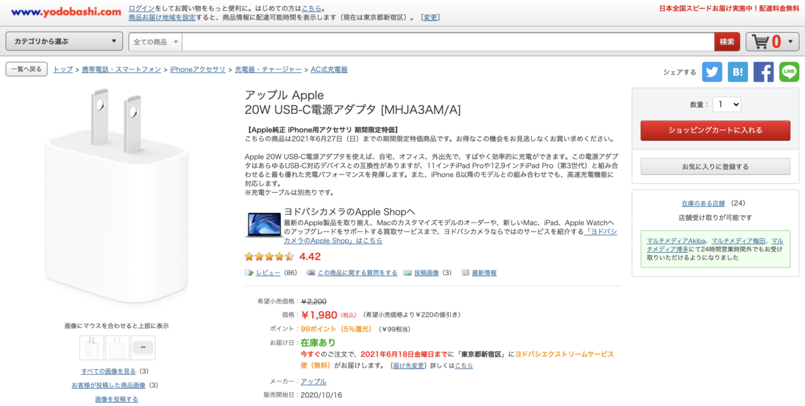805x406 pixels.
Task: Open the MacBook Apple Shop image
Action: pyautogui.click(x=263, y=225)
